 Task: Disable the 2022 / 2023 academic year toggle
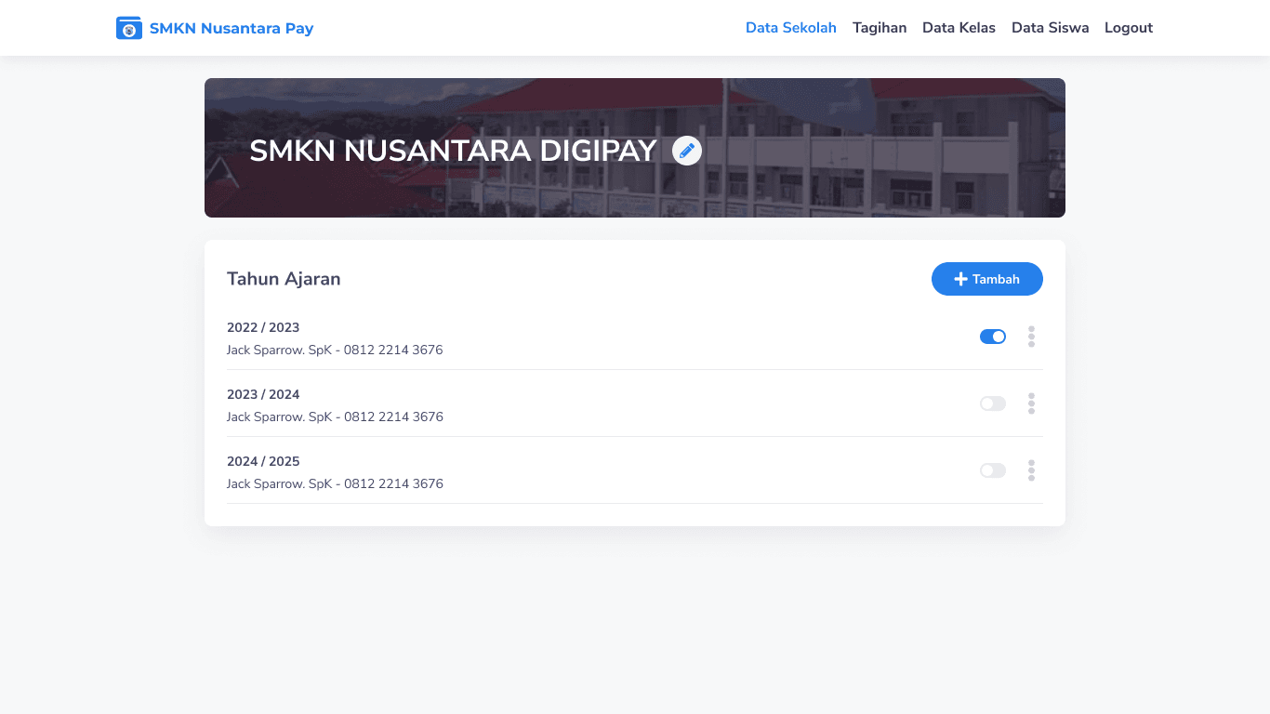(993, 337)
